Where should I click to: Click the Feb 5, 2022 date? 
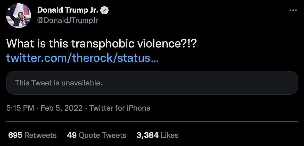(62, 108)
